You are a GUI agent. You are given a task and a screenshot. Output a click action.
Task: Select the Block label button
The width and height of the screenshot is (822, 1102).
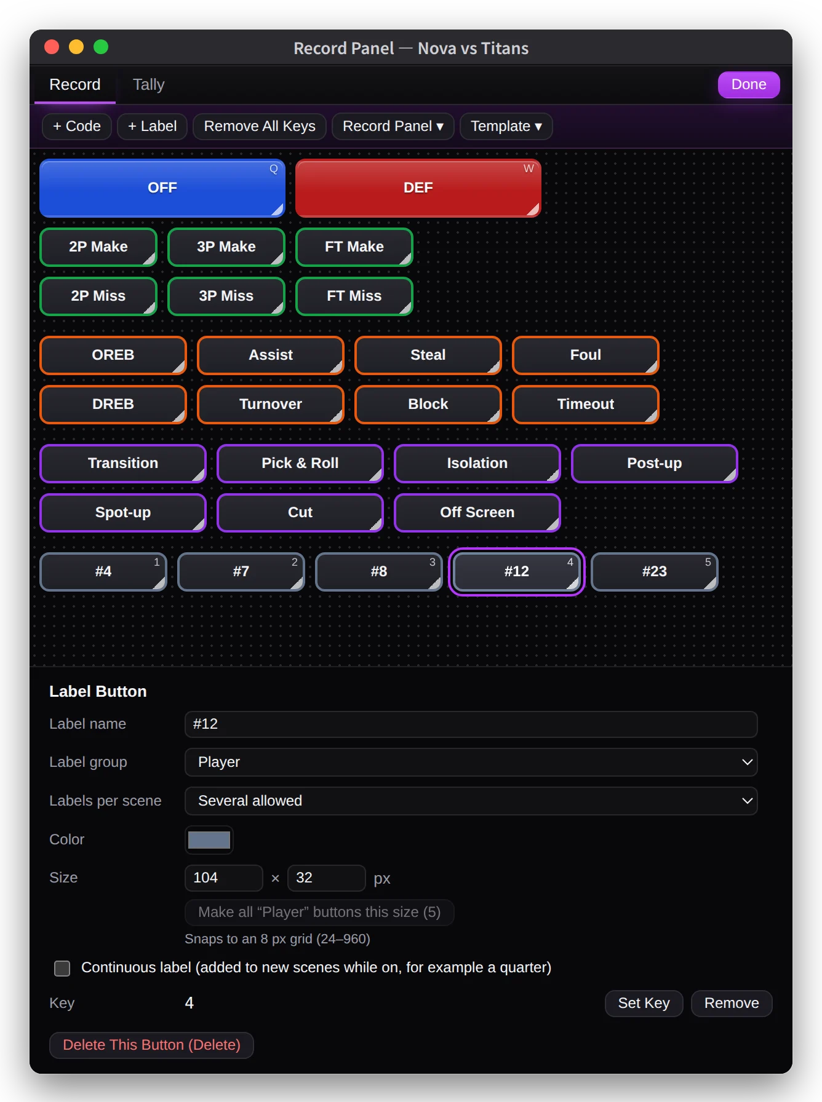[428, 405]
